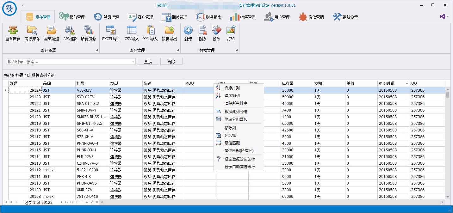Viewport: 453px width, 213px height.
Task: Switch to the 报价管理 ribbon tab
Action: pos(72,17)
